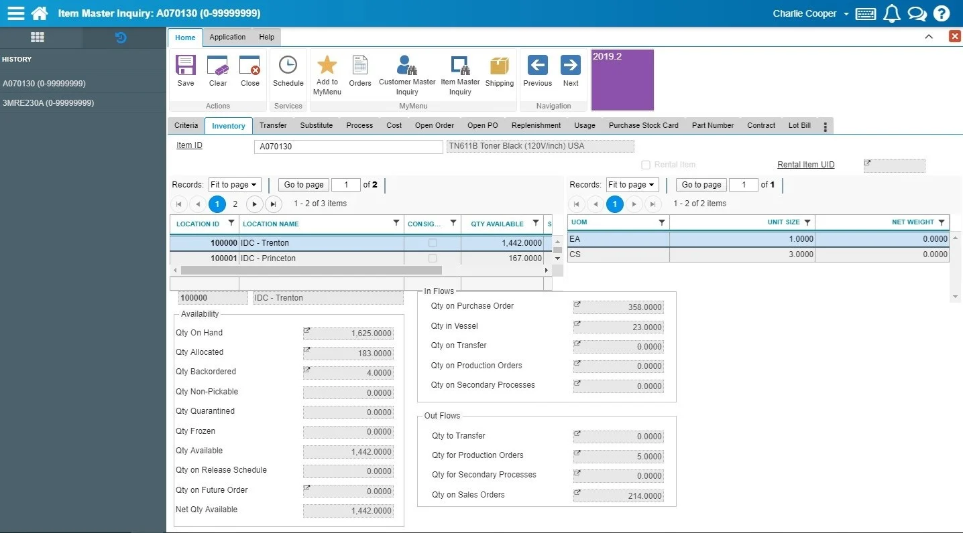Switch to the Open PO tab

point(482,125)
